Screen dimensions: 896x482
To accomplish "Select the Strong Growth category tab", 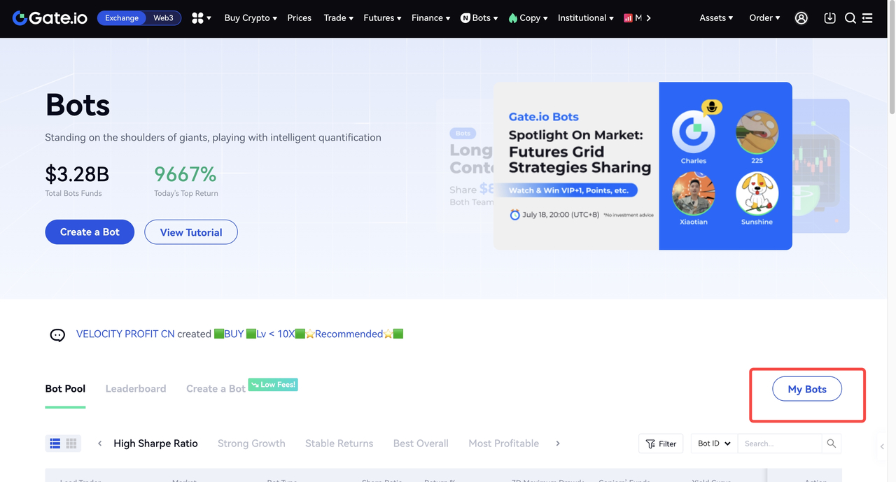I will (x=251, y=444).
